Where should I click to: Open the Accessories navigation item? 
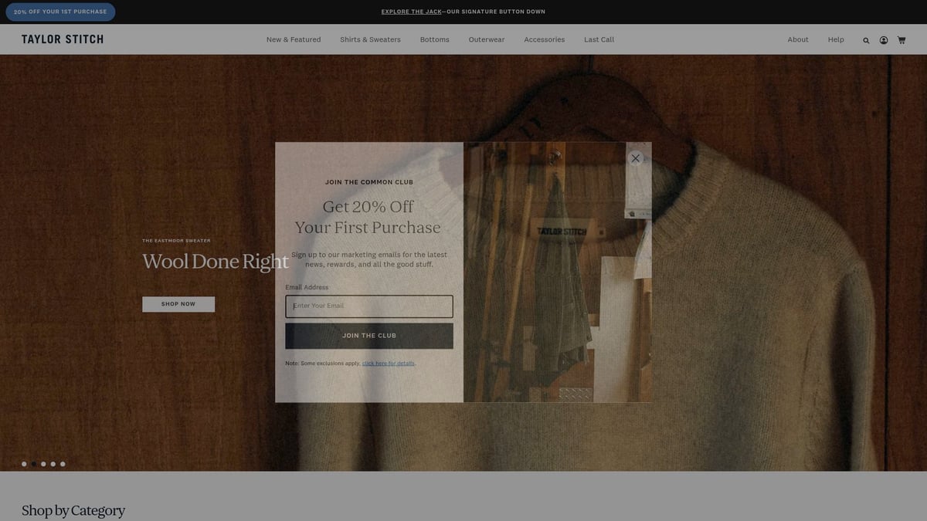point(544,39)
